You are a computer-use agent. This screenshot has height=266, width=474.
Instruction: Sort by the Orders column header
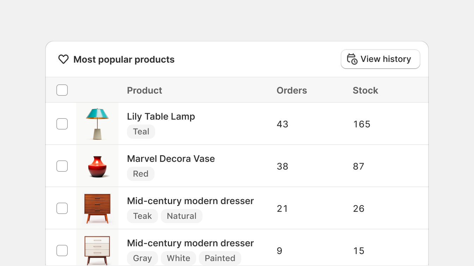pyautogui.click(x=292, y=90)
